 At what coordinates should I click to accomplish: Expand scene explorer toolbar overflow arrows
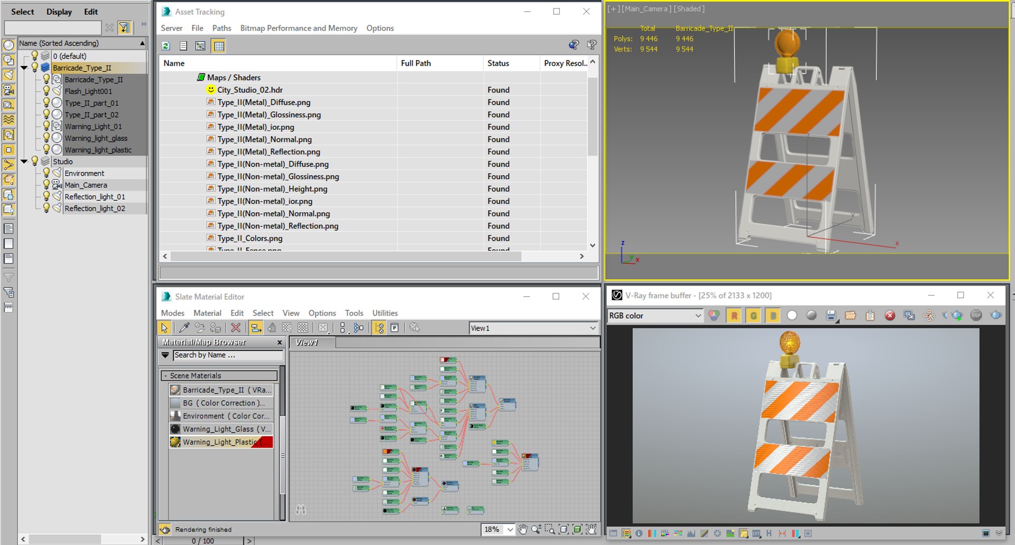[143, 24]
